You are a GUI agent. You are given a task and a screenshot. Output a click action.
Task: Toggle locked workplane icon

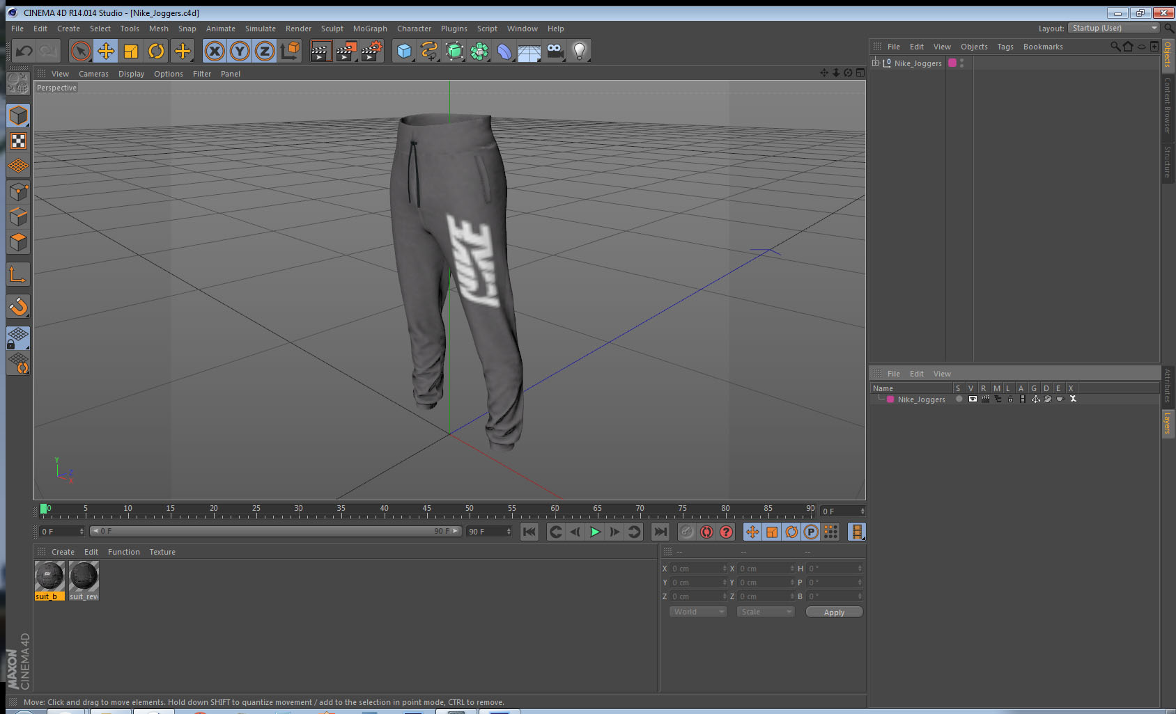[18, 338]
